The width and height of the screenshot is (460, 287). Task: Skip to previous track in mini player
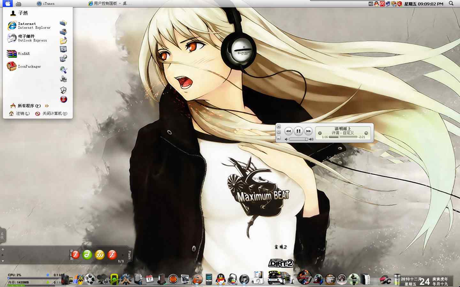point(288,131)
